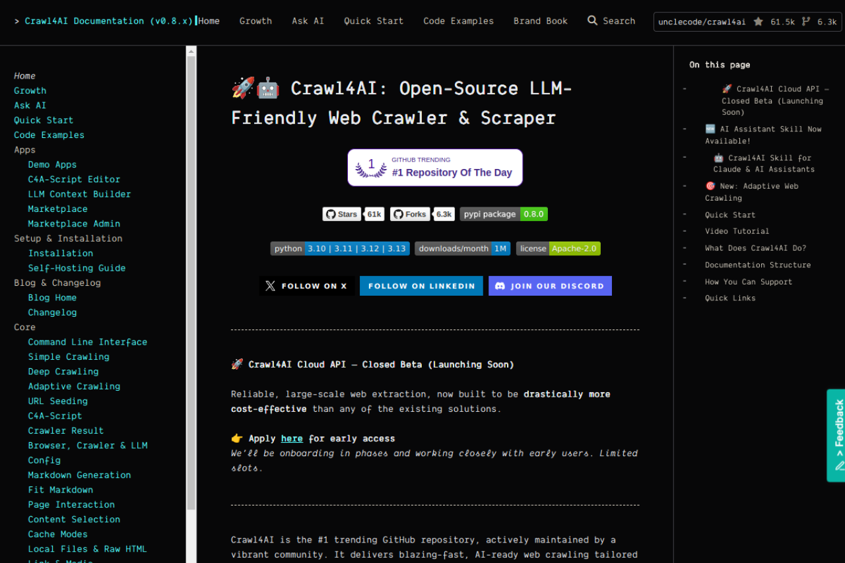Click the Discord icon in Join Our Discord

point(501,285)
